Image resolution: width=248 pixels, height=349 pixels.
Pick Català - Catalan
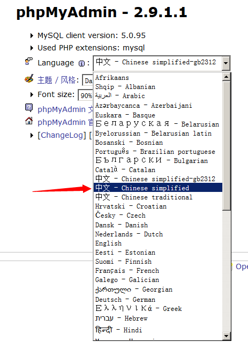tap(158, 170)
